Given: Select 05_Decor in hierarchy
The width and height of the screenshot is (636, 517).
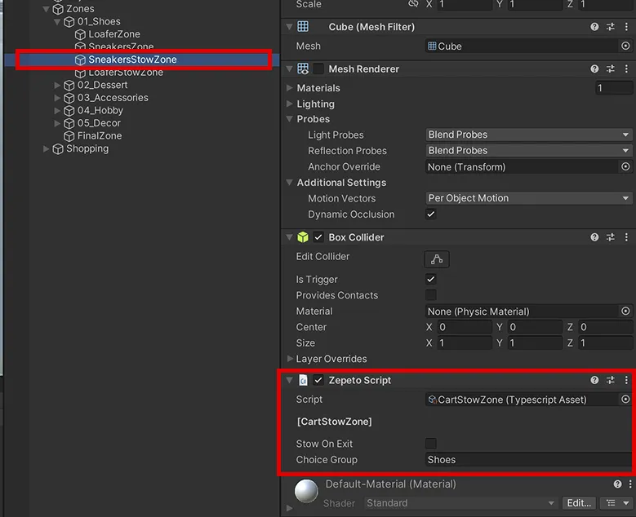Looking at the screenshot, I should pyautogui.click(x=99, y=123).
